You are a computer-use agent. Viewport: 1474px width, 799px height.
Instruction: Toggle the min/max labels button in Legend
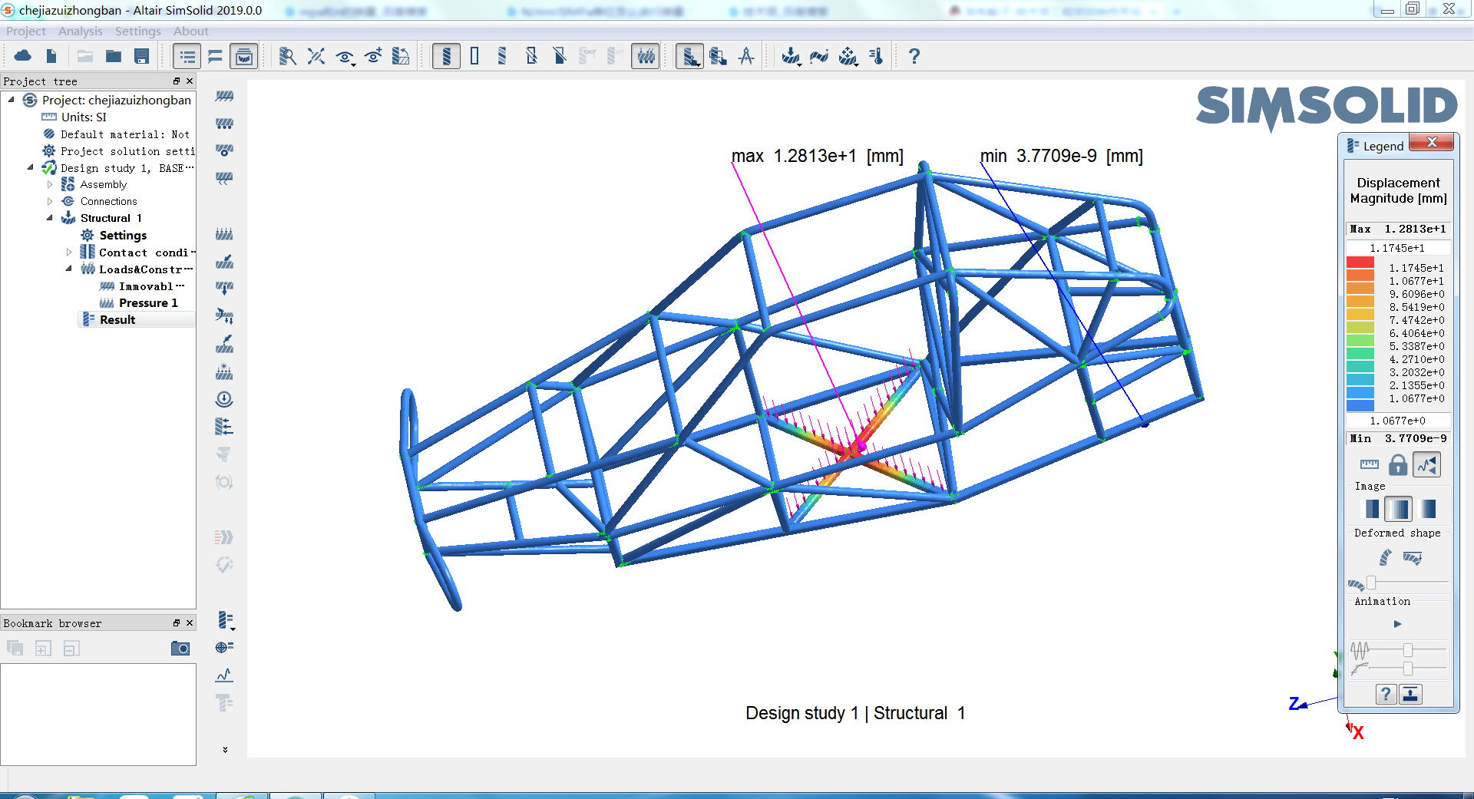[x=1427, y=465]
